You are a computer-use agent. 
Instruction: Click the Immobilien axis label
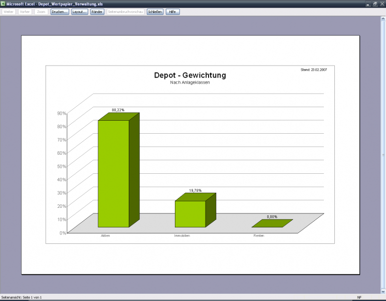click(x=182, y=235)
